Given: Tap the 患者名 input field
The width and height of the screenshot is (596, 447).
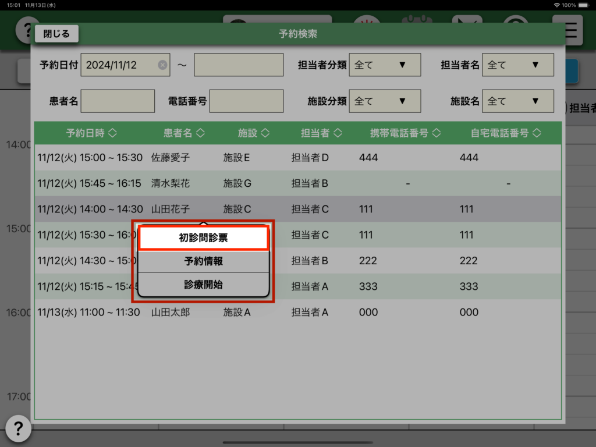Looking at the screenshot, I should (118, 101).
